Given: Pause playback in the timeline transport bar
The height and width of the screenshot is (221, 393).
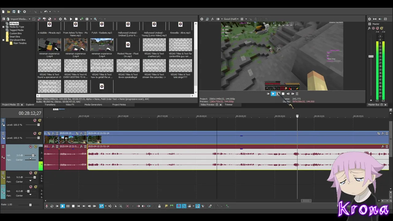Looking at the screenshot, I should click(68, 206).
